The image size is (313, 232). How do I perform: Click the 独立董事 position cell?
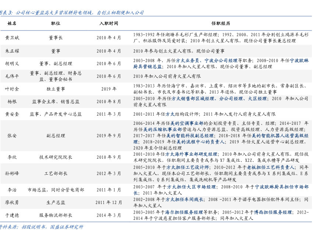[x=56, y=89]
